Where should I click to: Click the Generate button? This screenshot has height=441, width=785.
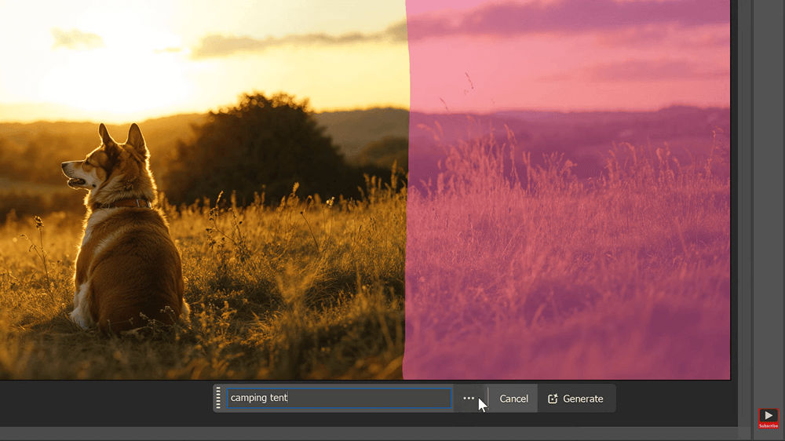point(576,399)
